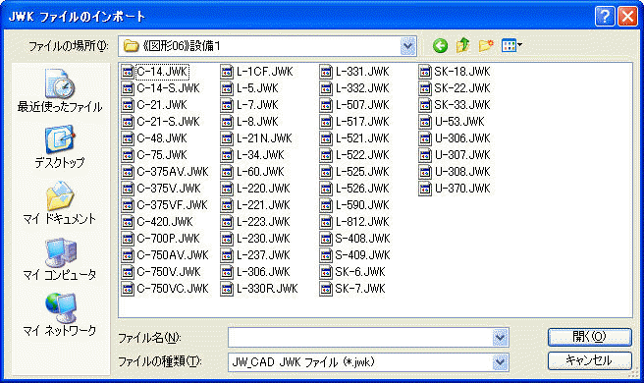644x383 pixels.
Task: Select the L-1CF.JWK file icon
Action: coord(227,72)
